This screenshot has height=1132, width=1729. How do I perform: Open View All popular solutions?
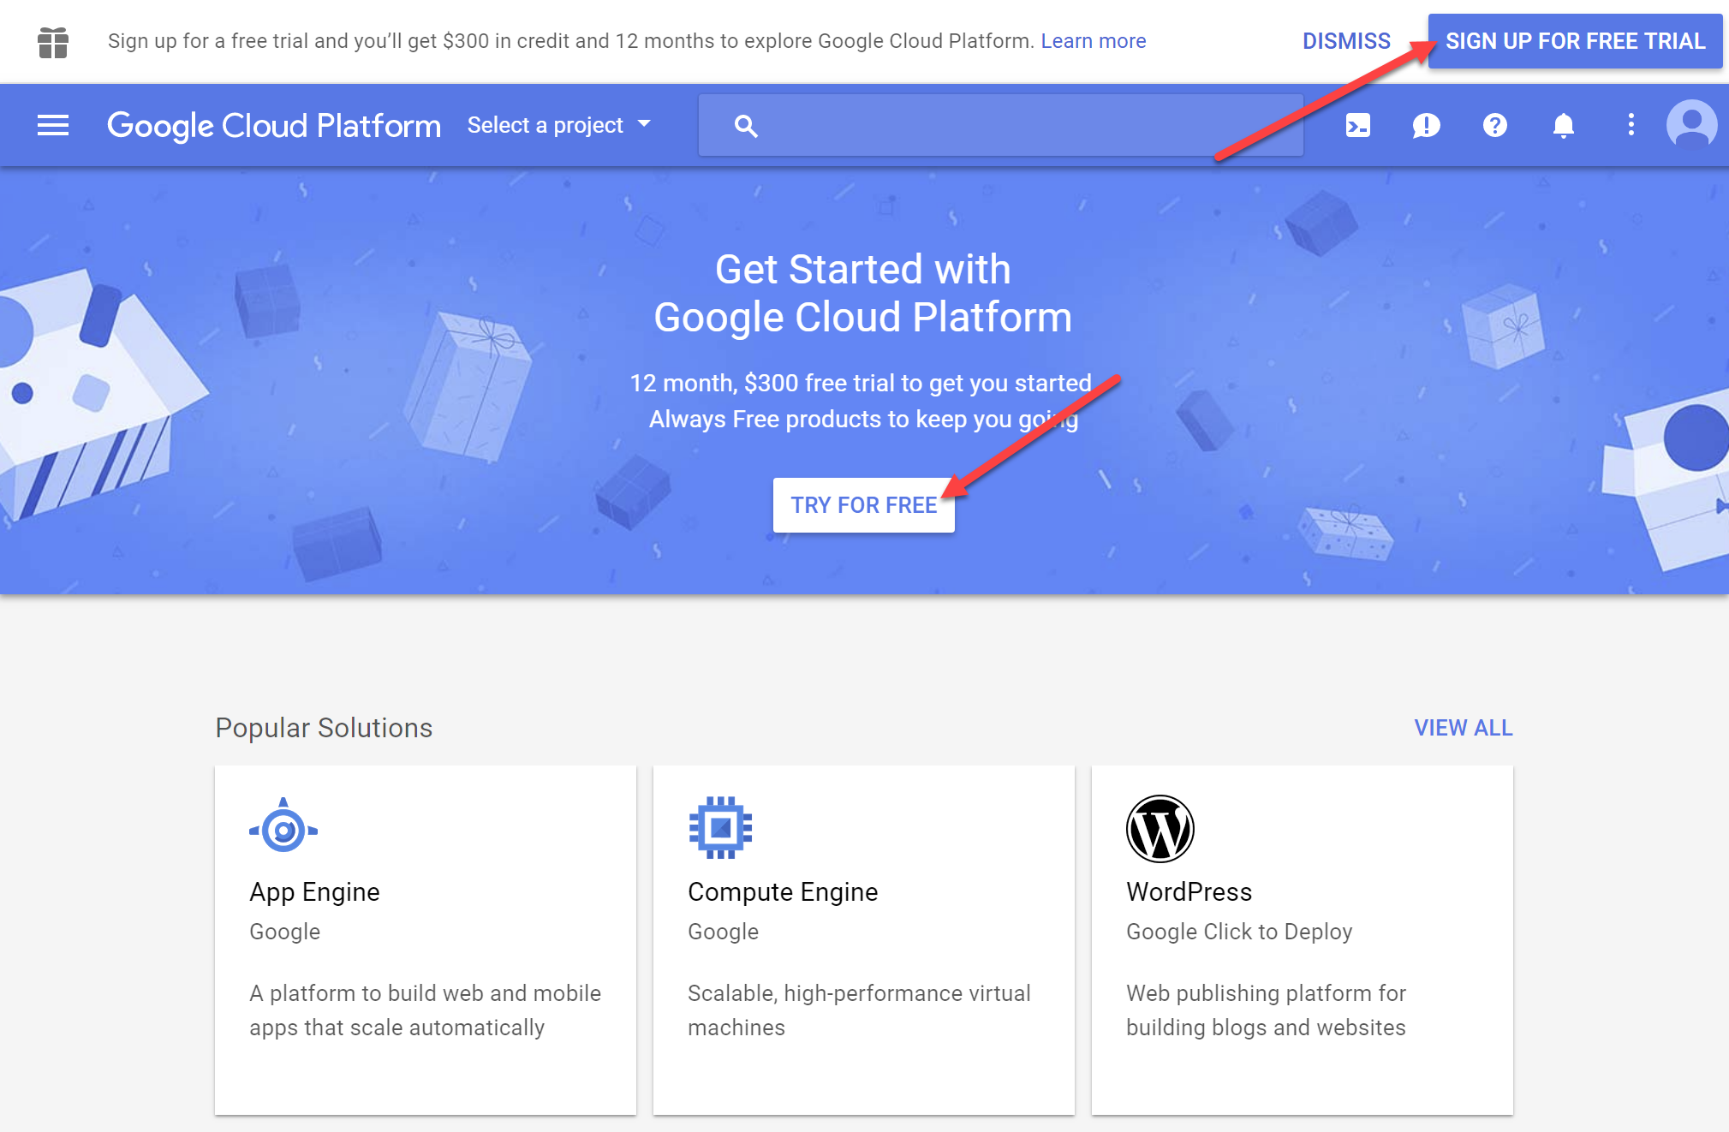tap(1463, 728)
